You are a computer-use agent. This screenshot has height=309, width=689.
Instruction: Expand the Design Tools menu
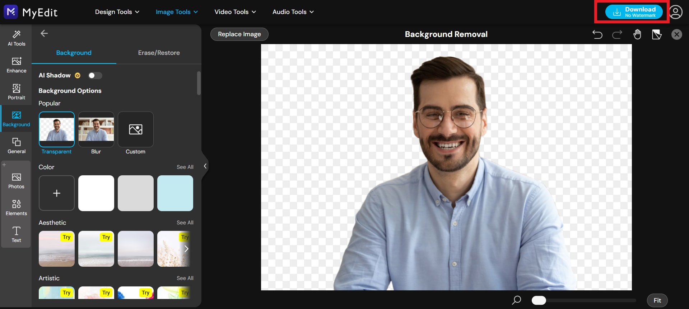click(x=117, y=12)
